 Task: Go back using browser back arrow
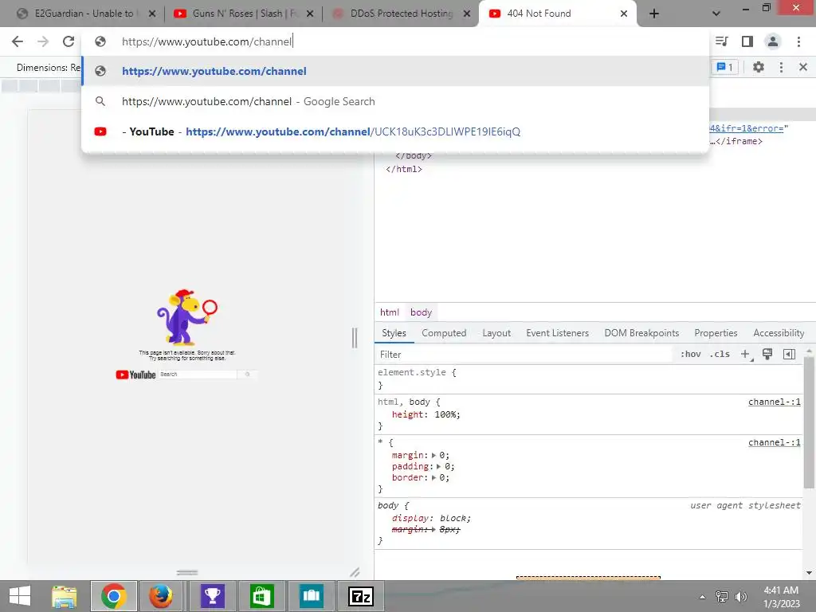coord(18,41)
